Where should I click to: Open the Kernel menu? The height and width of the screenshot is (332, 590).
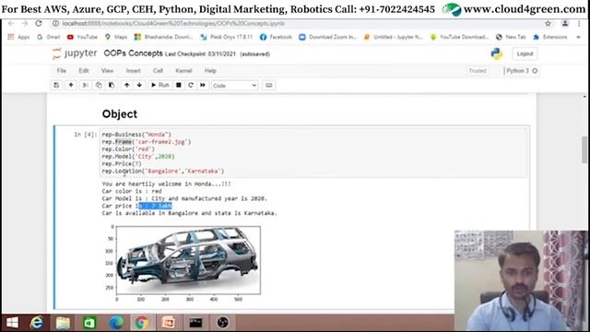point(183,71)
